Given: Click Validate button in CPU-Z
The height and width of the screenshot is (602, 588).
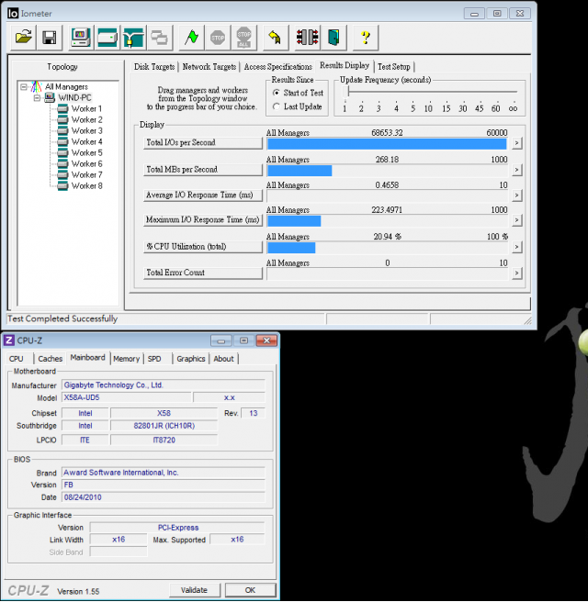Looking at the screenshot, I should click(x=195, y=590).
